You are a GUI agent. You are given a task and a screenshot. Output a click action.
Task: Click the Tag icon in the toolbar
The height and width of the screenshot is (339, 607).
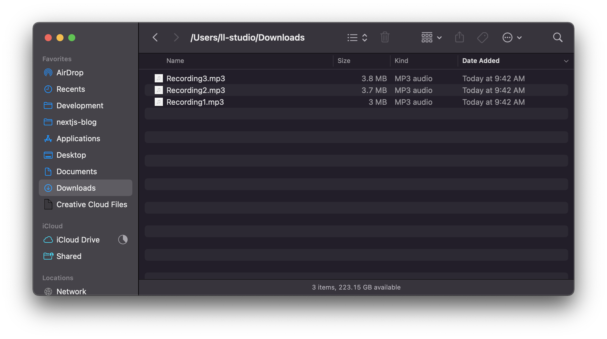coord(482,37)
